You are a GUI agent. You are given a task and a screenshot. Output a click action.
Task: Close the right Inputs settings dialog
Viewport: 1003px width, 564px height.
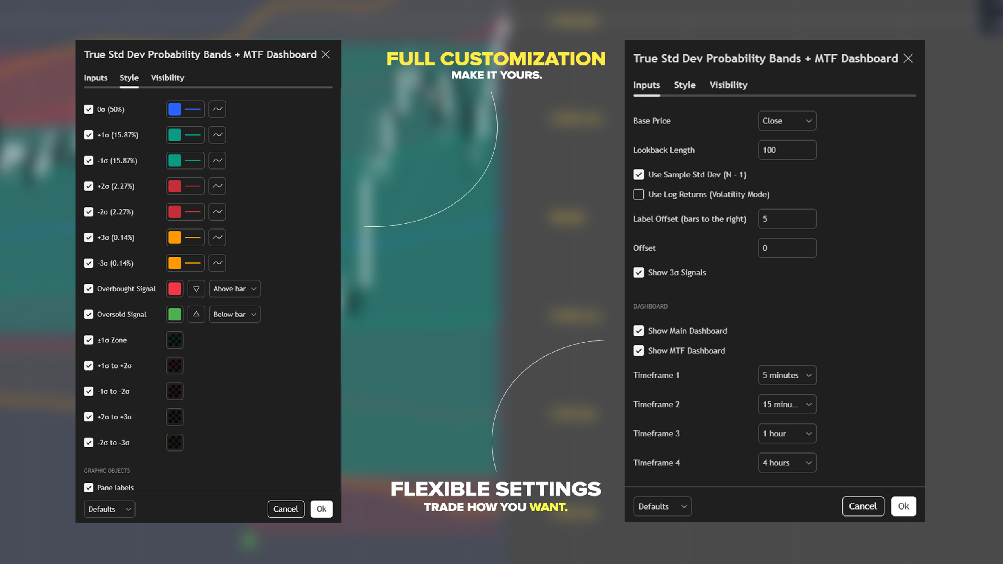[908, 58]
